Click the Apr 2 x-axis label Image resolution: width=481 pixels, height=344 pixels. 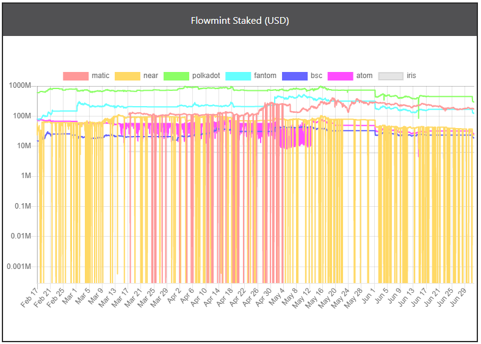coord(174,296)
